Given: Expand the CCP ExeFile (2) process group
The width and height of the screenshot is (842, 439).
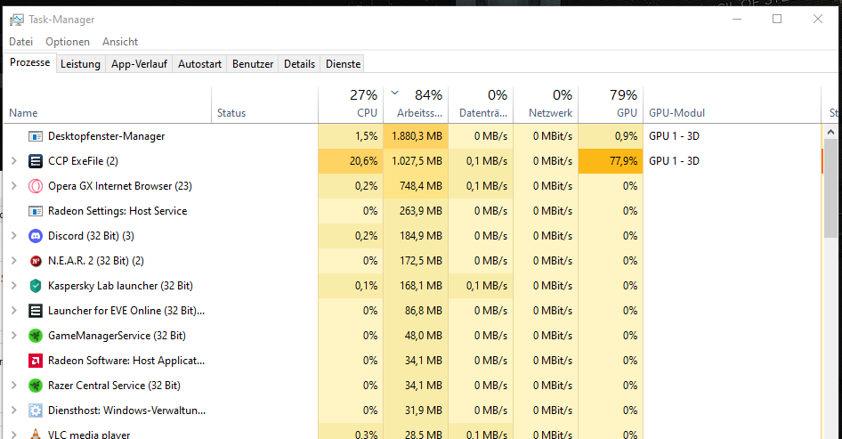Looking at the screenshot, I should coord(14,161).
